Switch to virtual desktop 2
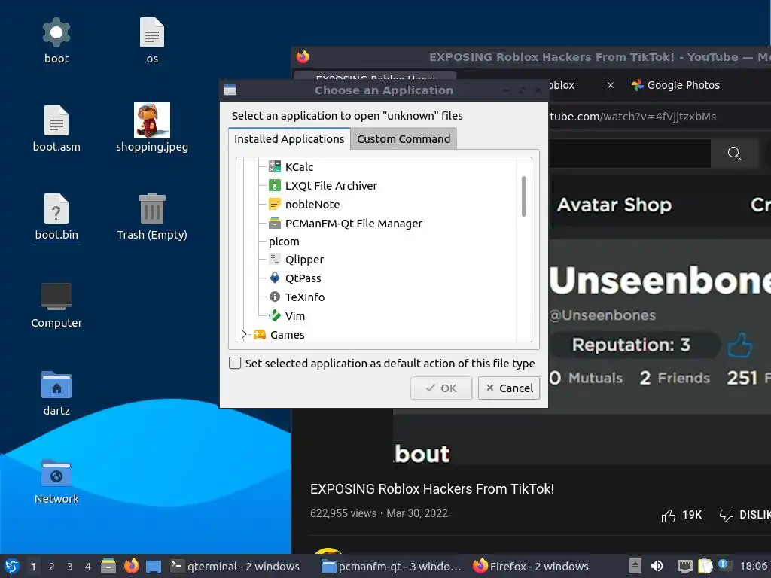This screenshot has height=578, width=771. coord(52,567)
